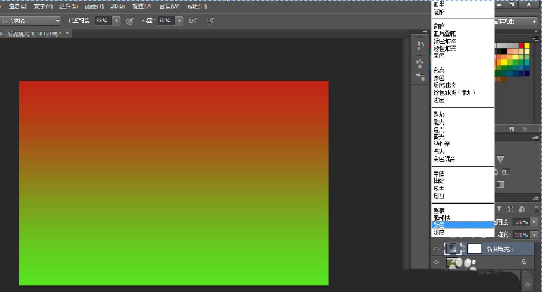542x292 pixels.
Task: Click the pressure-for-opacity icon beside 35%
Action: pos(130,20)
